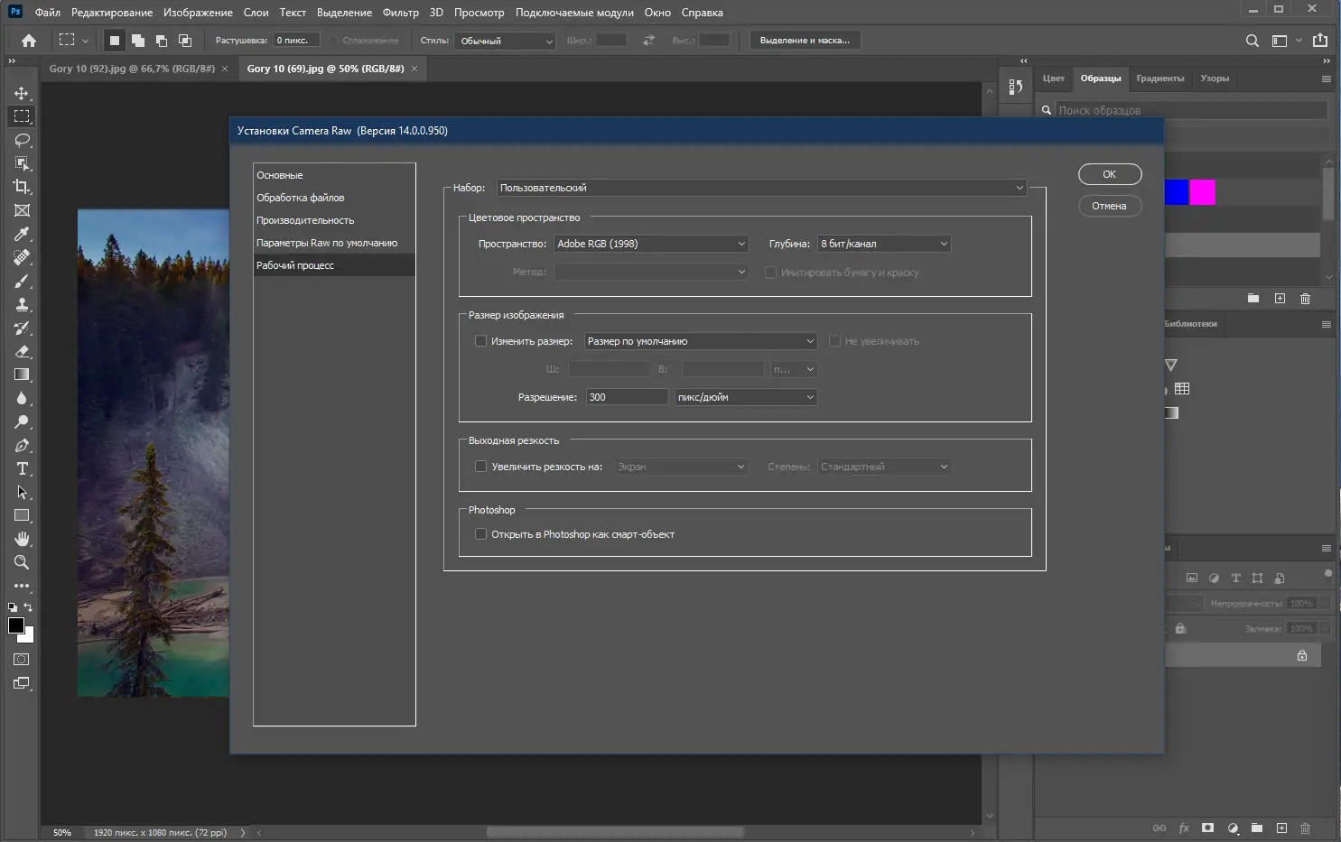
Task: Select the Brush tool
Action: tap(22, 281)
